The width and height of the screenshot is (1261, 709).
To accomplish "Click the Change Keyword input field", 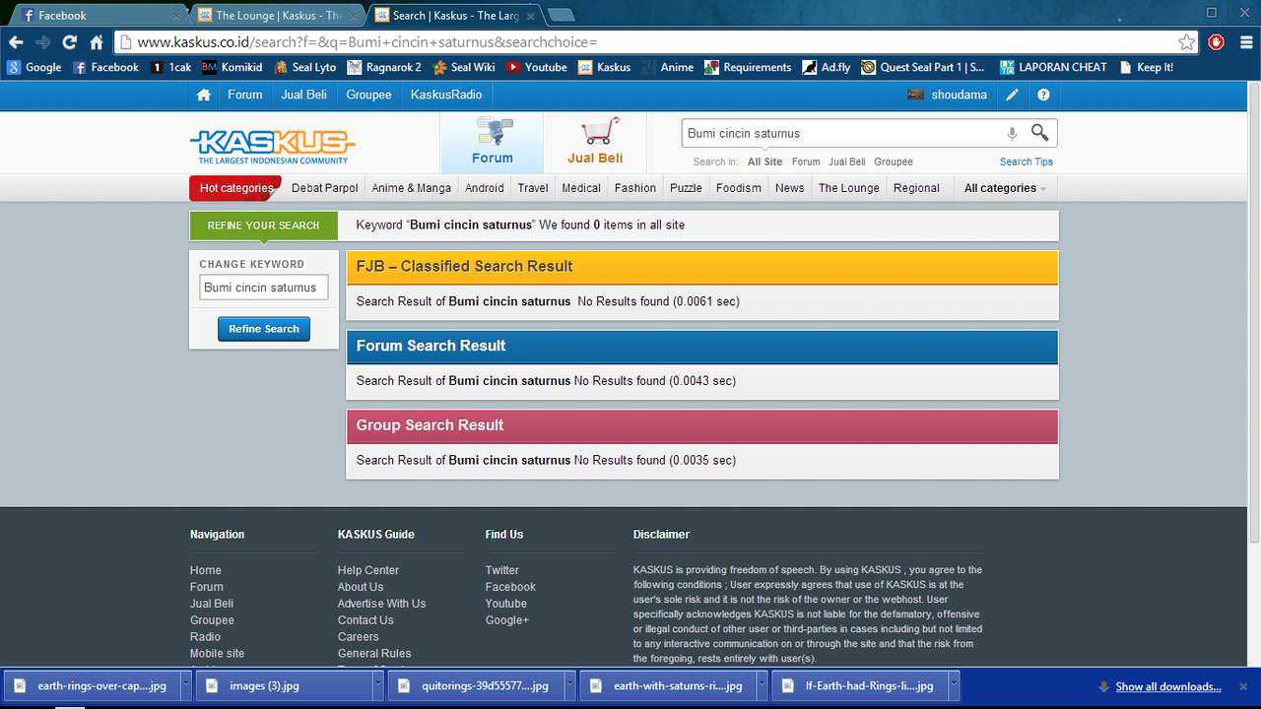I will 264,288.
